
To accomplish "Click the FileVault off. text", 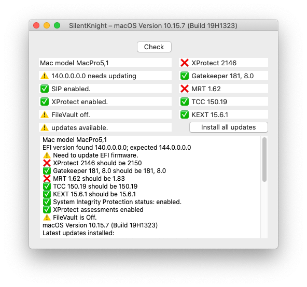I will pyautogui.click(x=71, y=114).
